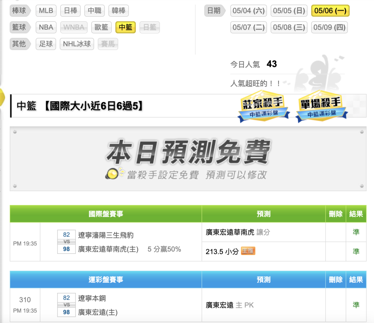Click the 中籃 【國際大小近6日6過5】 title
Viewport: 374px width, 323px height.
pos(80,106)
